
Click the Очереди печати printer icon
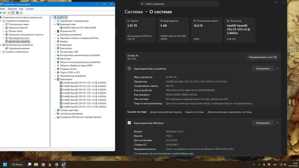pyautogui.click(x=58, y=69)
